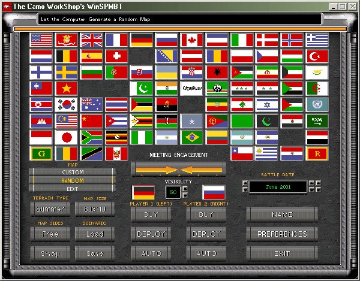360x281 pixels.
Task: Decrease visibility with the down arrow
Action: [185, 195]
